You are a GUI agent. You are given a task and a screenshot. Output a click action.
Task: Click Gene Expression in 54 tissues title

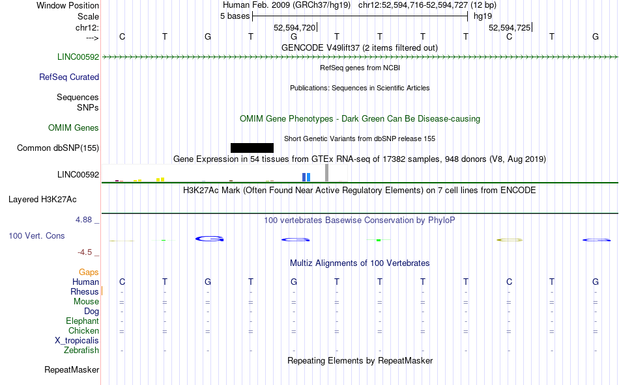point(360,159)
